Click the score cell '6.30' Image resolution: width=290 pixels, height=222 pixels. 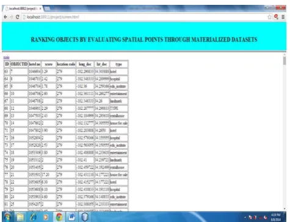pyautogui.click(x=49, y=182)
